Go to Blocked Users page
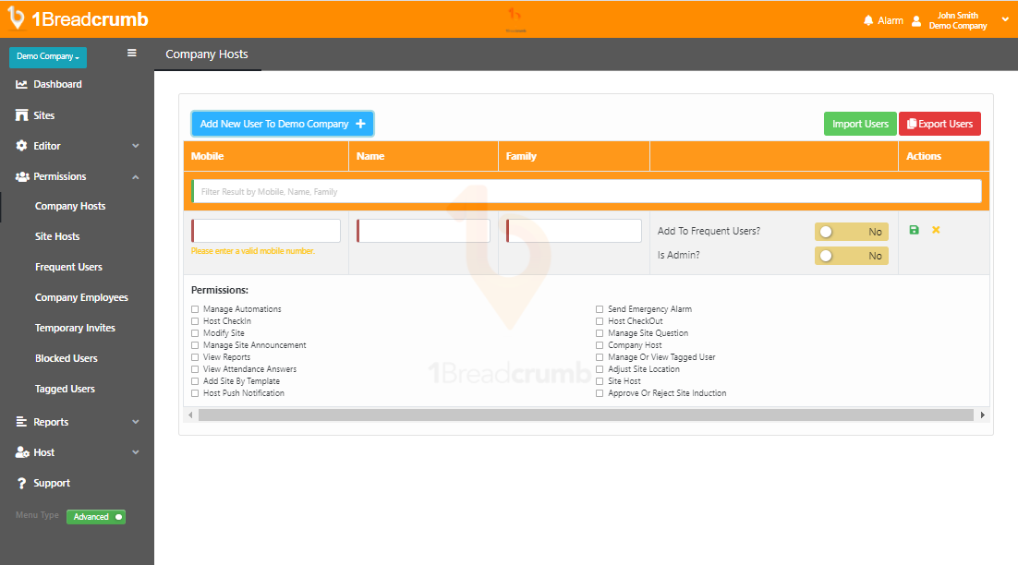Viewport: 1018px width, 565px height. coord(67,359)
